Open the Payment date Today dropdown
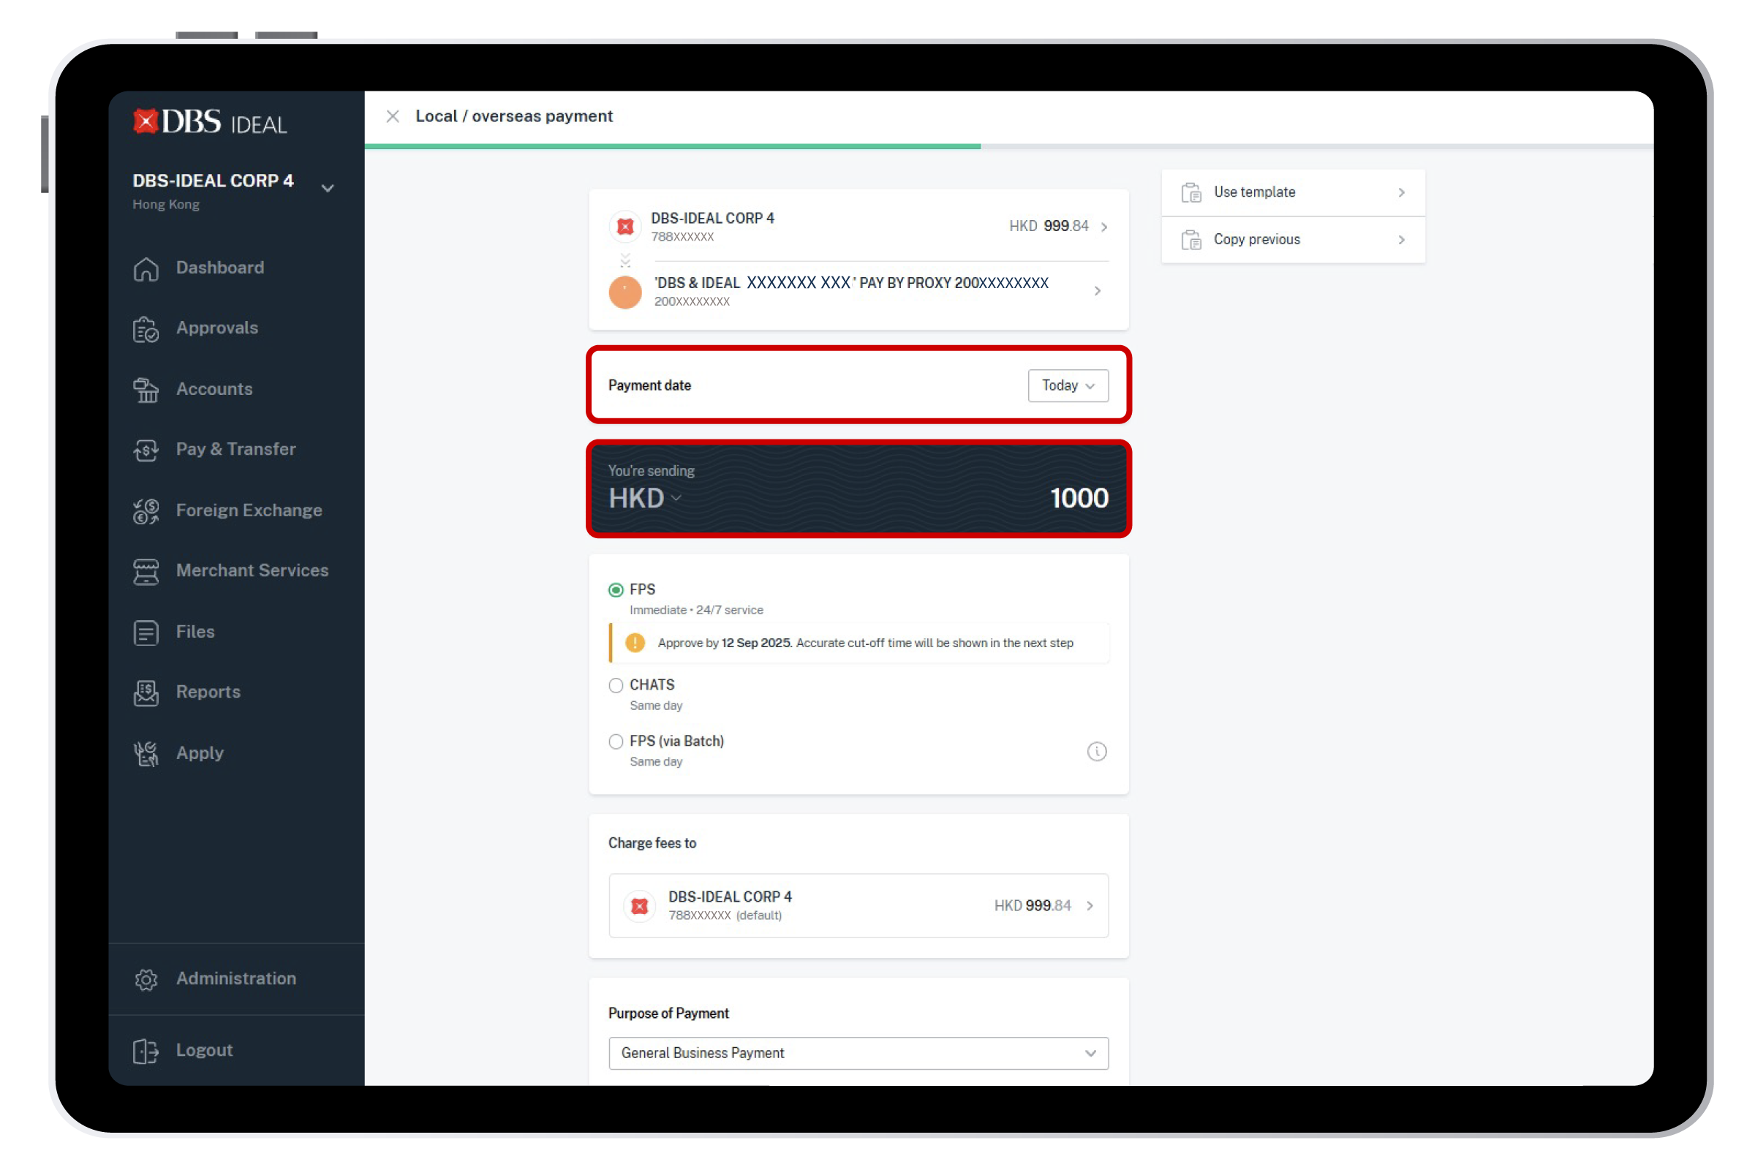 (1067, 386)
